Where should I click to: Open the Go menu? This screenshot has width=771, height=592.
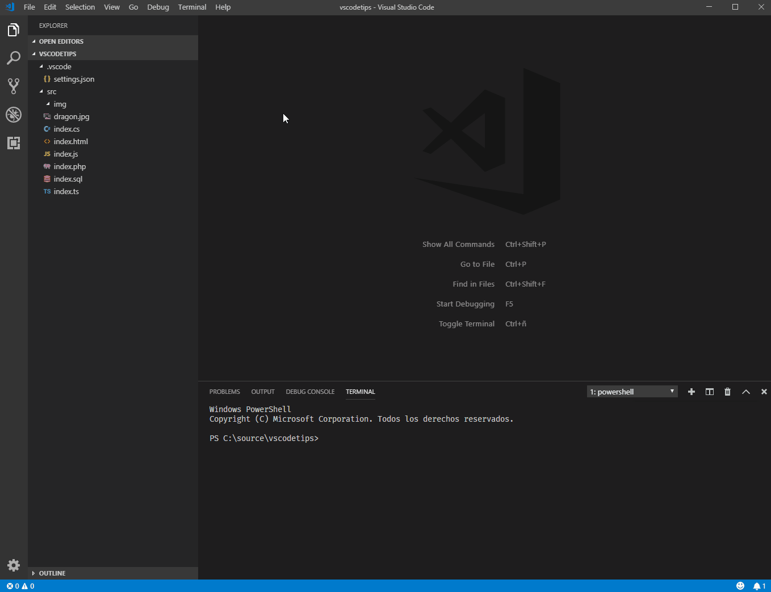pos(133,7)
